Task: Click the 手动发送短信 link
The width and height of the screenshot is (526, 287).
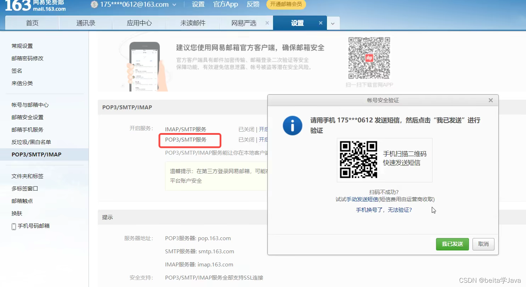Action: [x=362, y=199]
